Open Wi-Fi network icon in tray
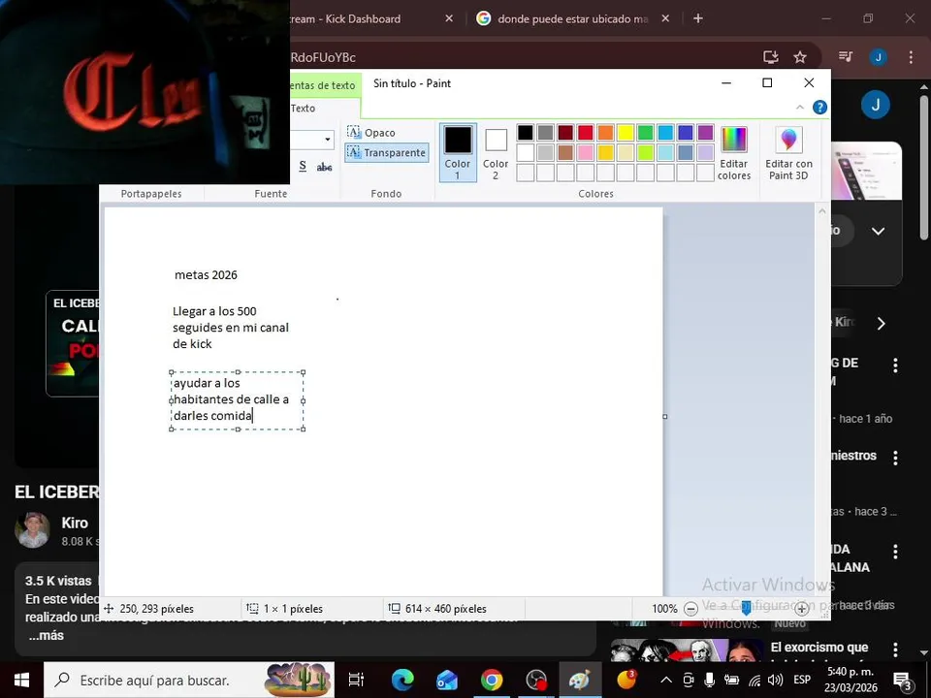The height and width of the screenshot is (698, 931). [754, 681]
